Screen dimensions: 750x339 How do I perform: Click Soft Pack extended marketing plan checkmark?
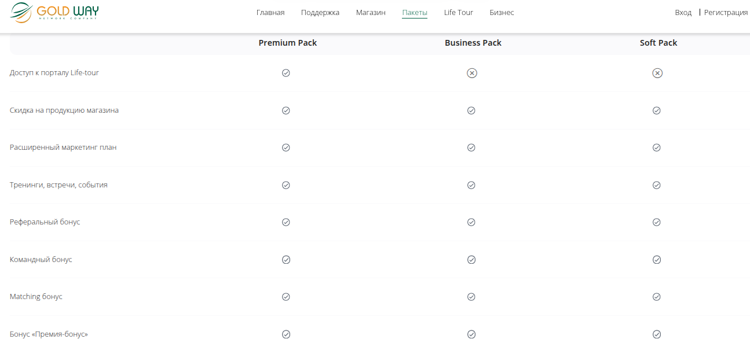pos(657,148)
